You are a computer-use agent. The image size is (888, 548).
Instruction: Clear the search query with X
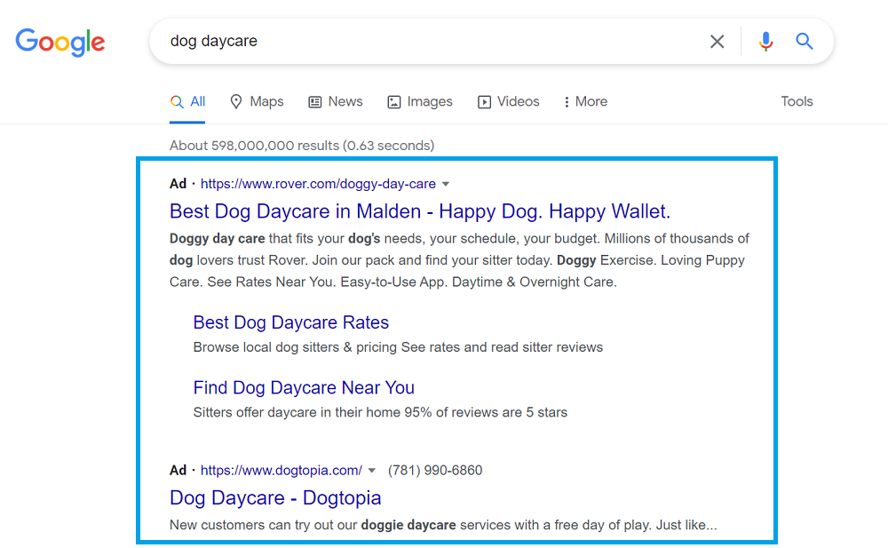[717, 42]
